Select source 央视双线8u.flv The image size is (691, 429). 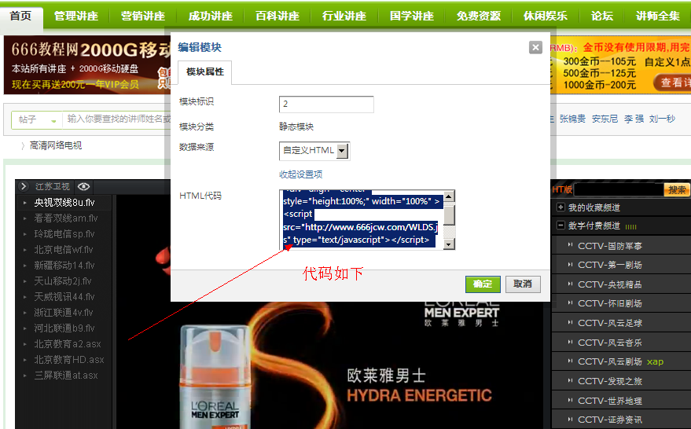[64, 203]
